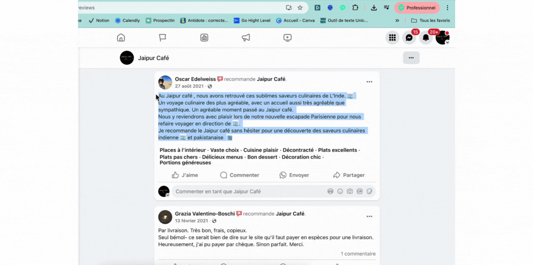Click Envoyer via WhatsApp button

point(295,175)
